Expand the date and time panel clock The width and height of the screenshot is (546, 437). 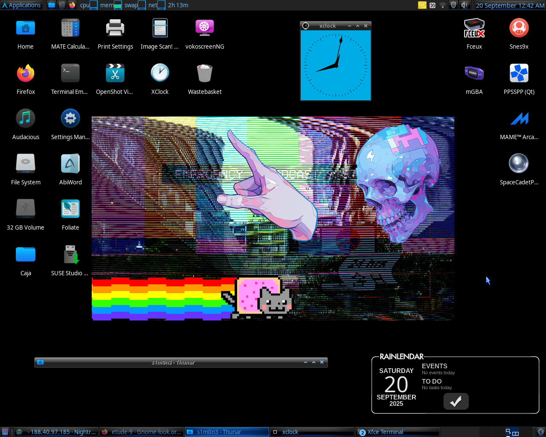tap(510, 5)
